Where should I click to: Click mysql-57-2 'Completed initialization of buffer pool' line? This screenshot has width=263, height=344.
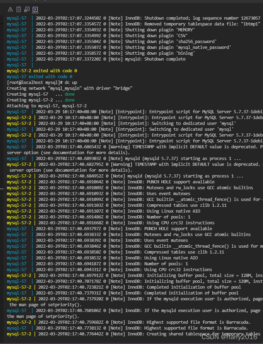(124, 287)
